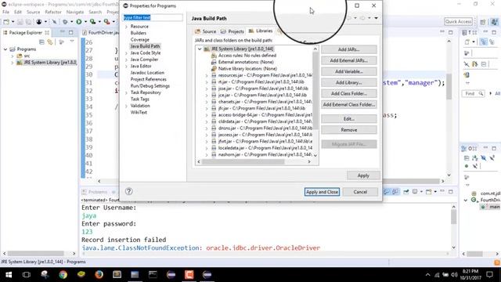
Task: Select Project References page
Action: point(148,79)
